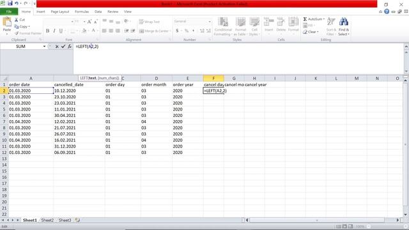Switch to the View tab
Image resolution: width=409 pixels, height=230 pixels.
tap(128, 11)
